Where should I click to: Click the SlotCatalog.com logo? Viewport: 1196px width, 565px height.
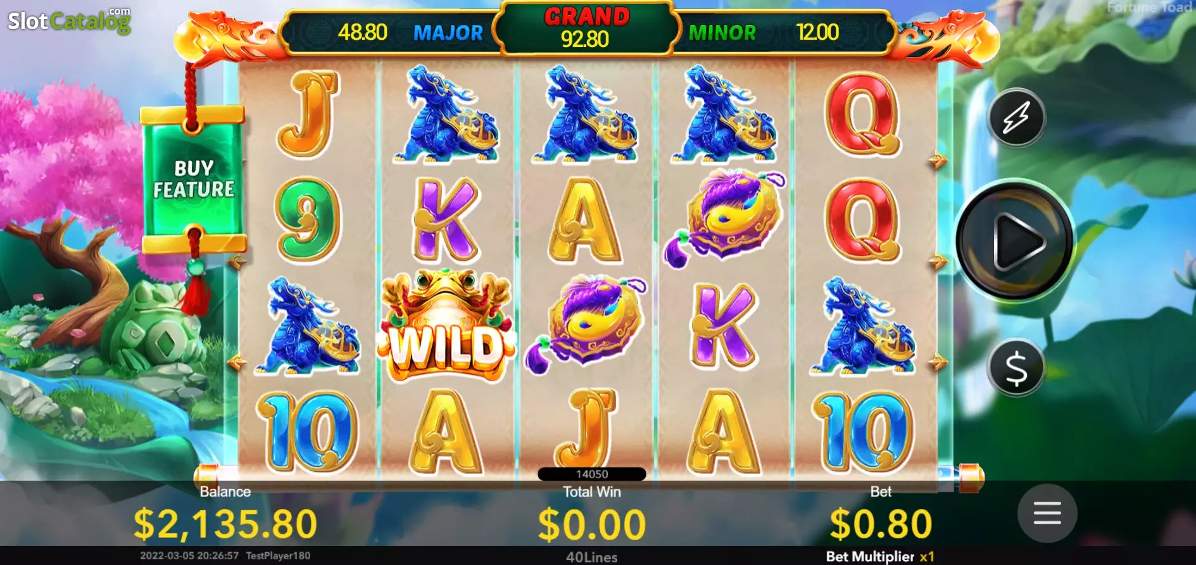pyautogui.click(x=68, y=20)
